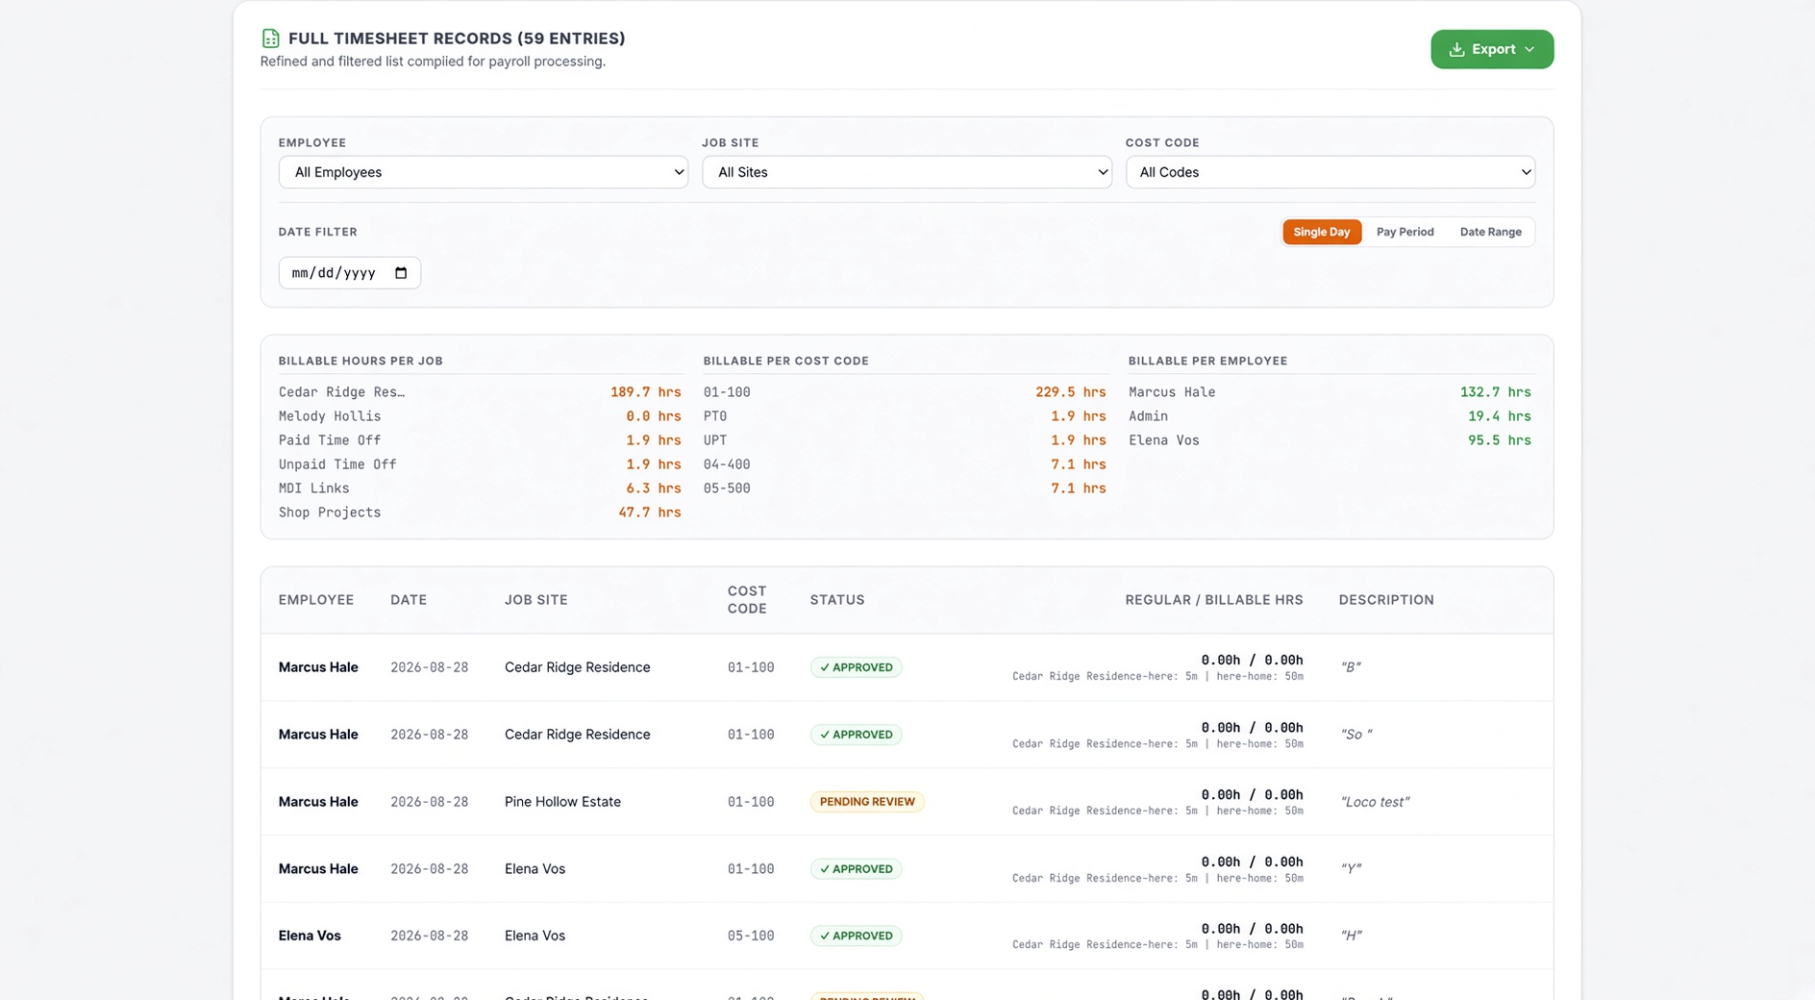
Task: Click the 132.7 hrs value
Action: coord(1495,392)
